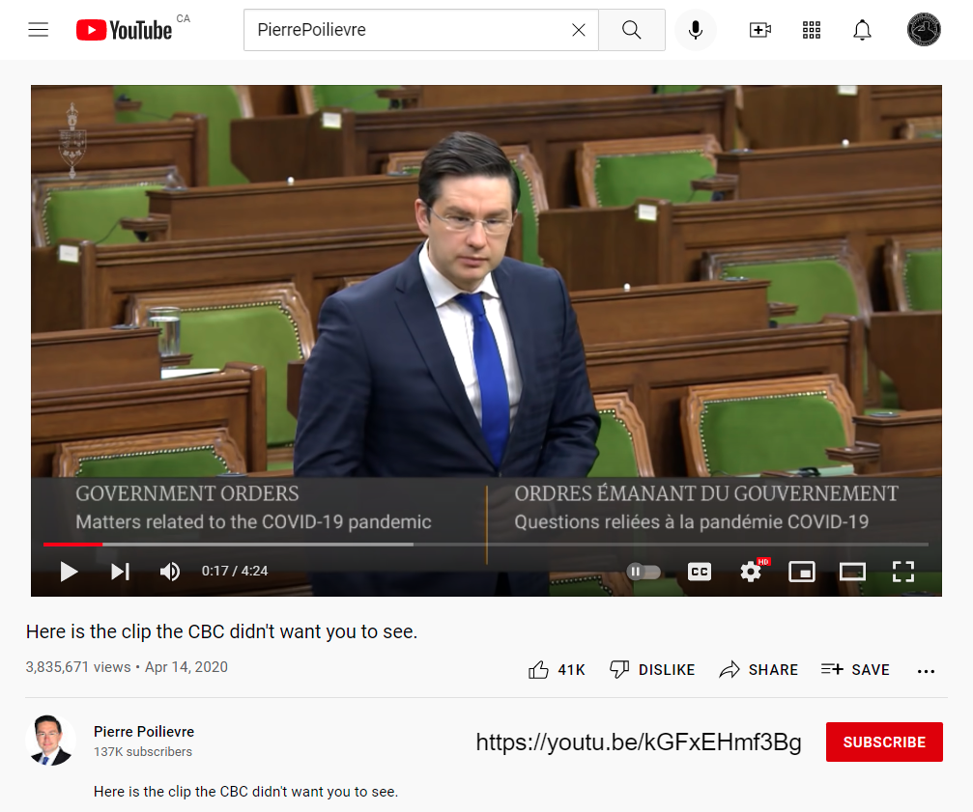The image size is (973, 812).
Task: Open the account avatar menu
Action: click(924, 30)
